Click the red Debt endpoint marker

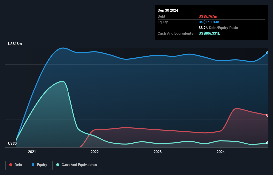coord(267,115)
